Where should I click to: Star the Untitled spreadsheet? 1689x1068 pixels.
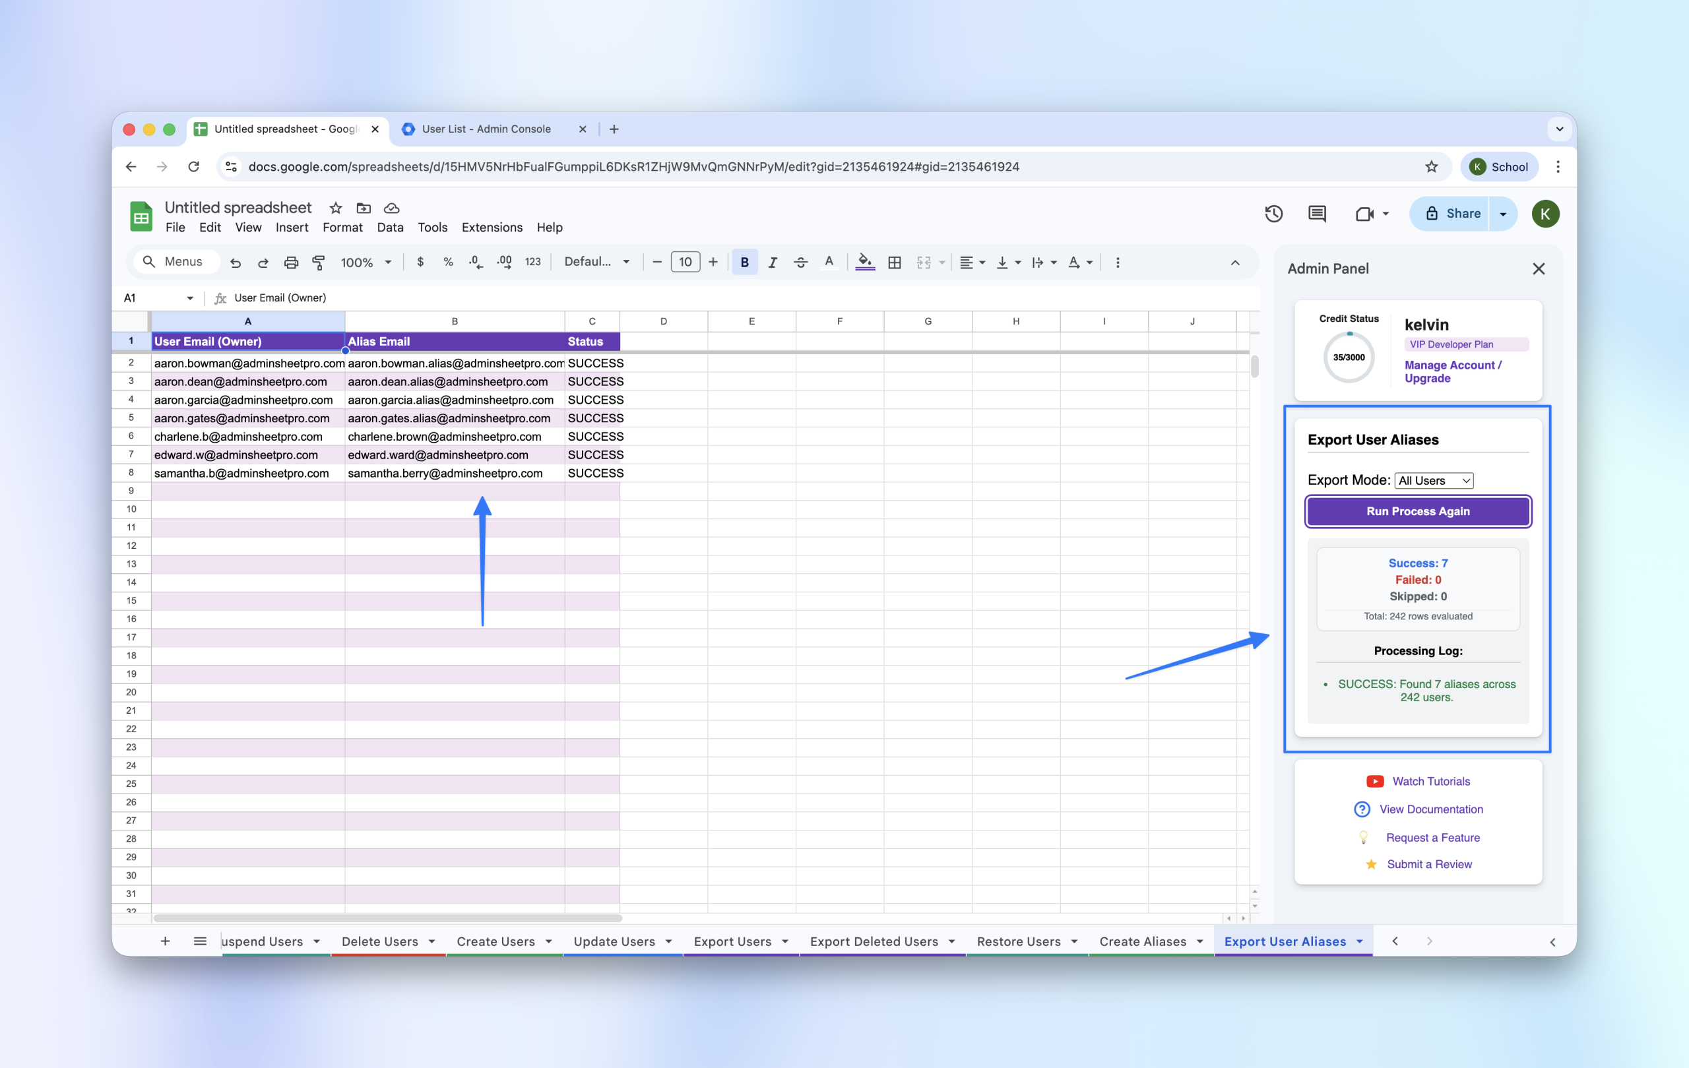(x=335, y=208)
